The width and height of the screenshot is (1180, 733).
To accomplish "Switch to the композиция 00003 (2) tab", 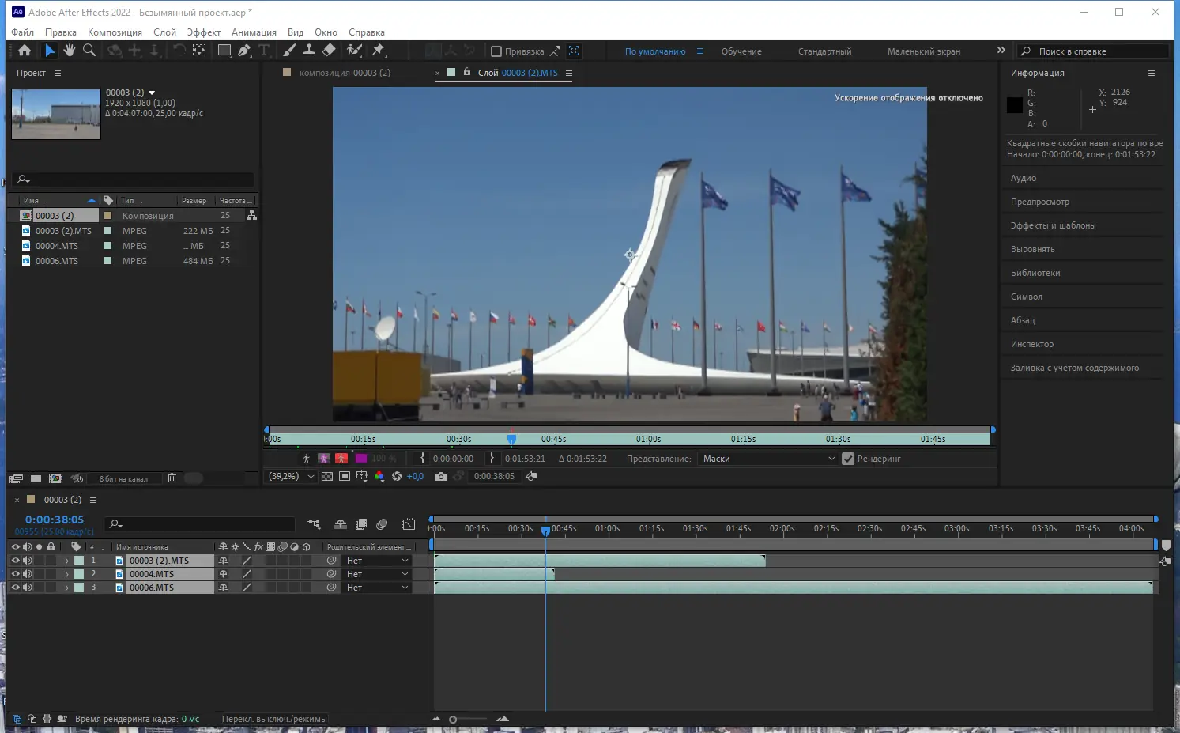I will coord(345,73).
